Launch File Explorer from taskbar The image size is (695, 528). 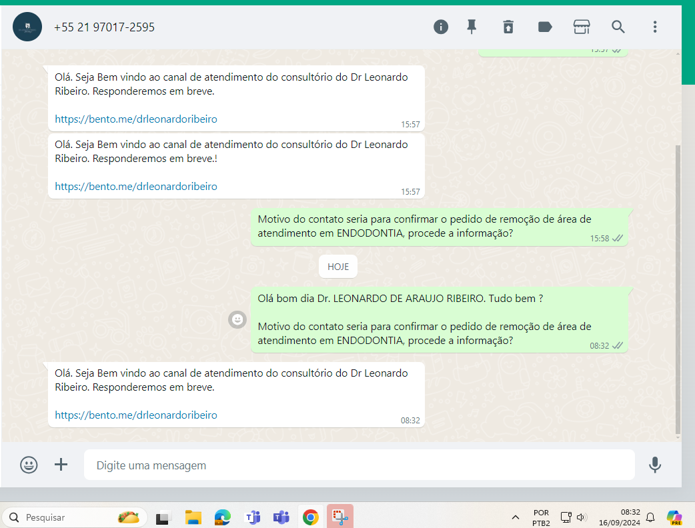click(x=193, y=517)
